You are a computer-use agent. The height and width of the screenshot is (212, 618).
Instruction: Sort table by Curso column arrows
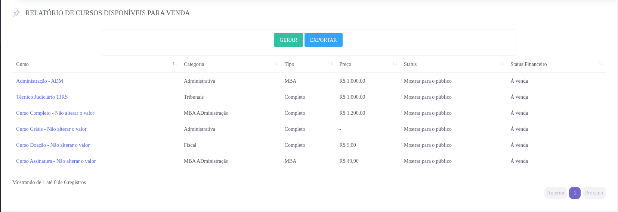coord(174,64)
